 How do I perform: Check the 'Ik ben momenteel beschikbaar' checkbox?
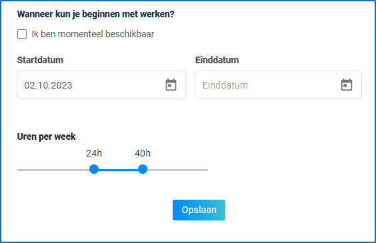coord(22,34)
